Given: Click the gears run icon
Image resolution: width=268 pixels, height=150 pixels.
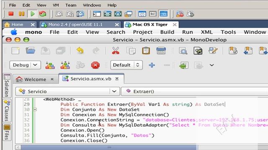Looking at the screenshot, I should [x=80, y=65].
